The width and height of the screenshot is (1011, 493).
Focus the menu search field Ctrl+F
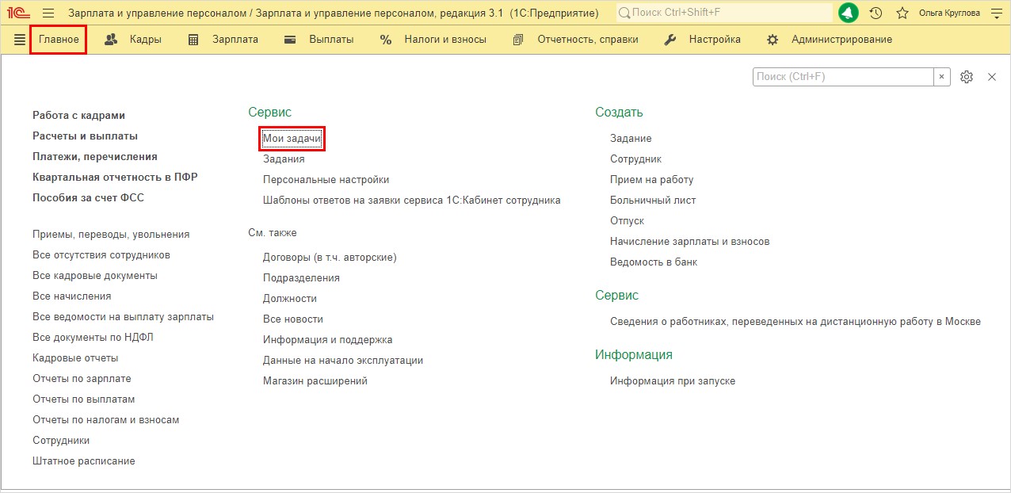click(843, 77)
